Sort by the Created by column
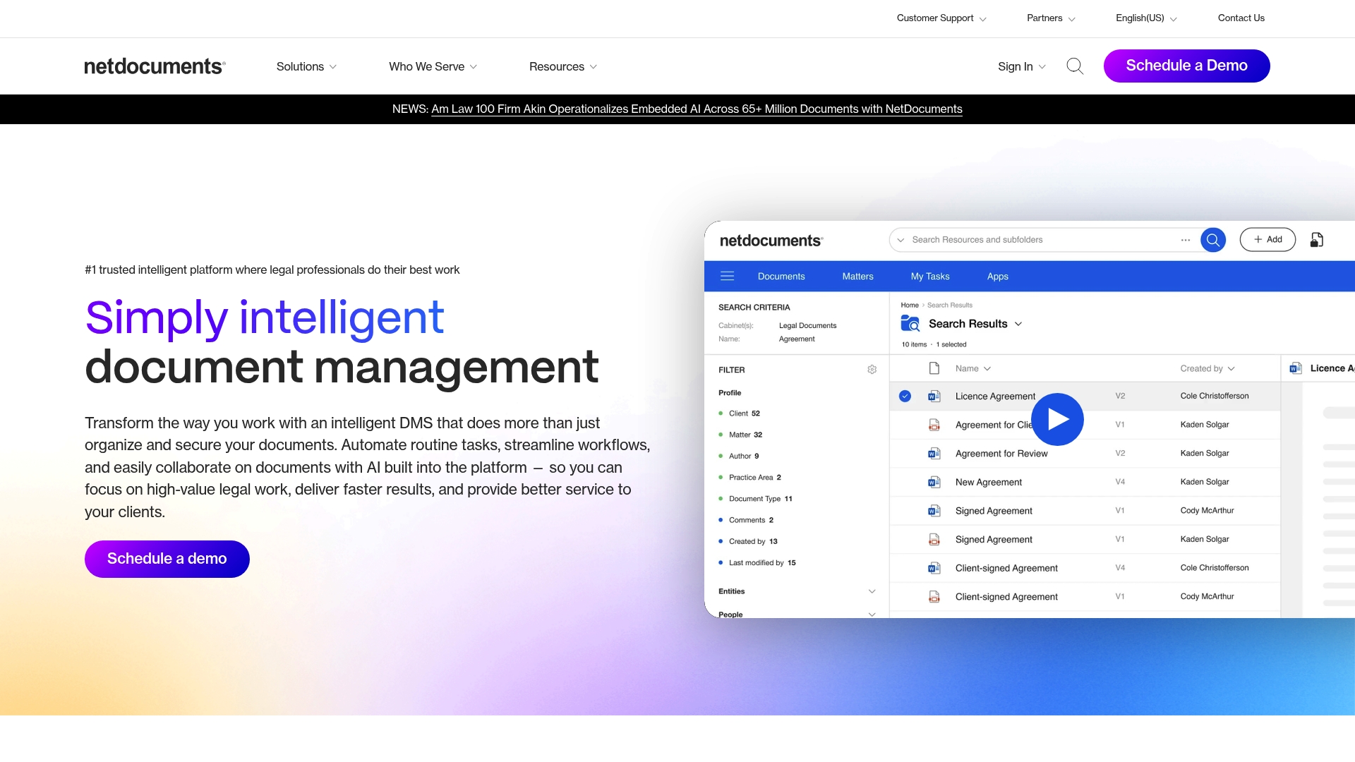 pyautogui.click(x=1208, y=368)
